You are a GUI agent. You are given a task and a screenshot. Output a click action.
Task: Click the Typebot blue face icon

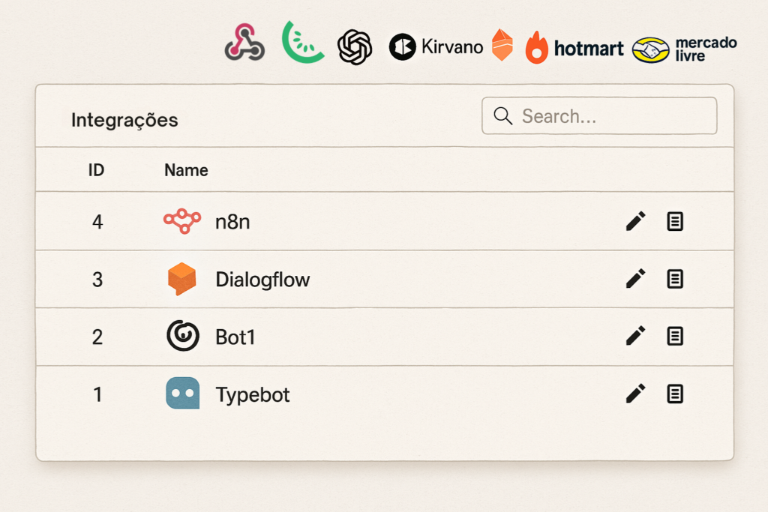pyautogui.click(x=183, y=393)
